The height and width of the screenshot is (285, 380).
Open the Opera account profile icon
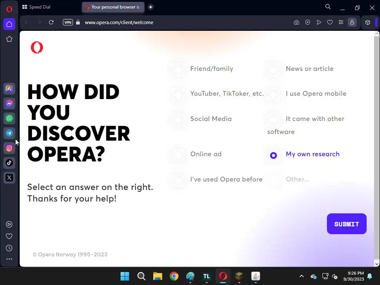(x=352, y=22)
